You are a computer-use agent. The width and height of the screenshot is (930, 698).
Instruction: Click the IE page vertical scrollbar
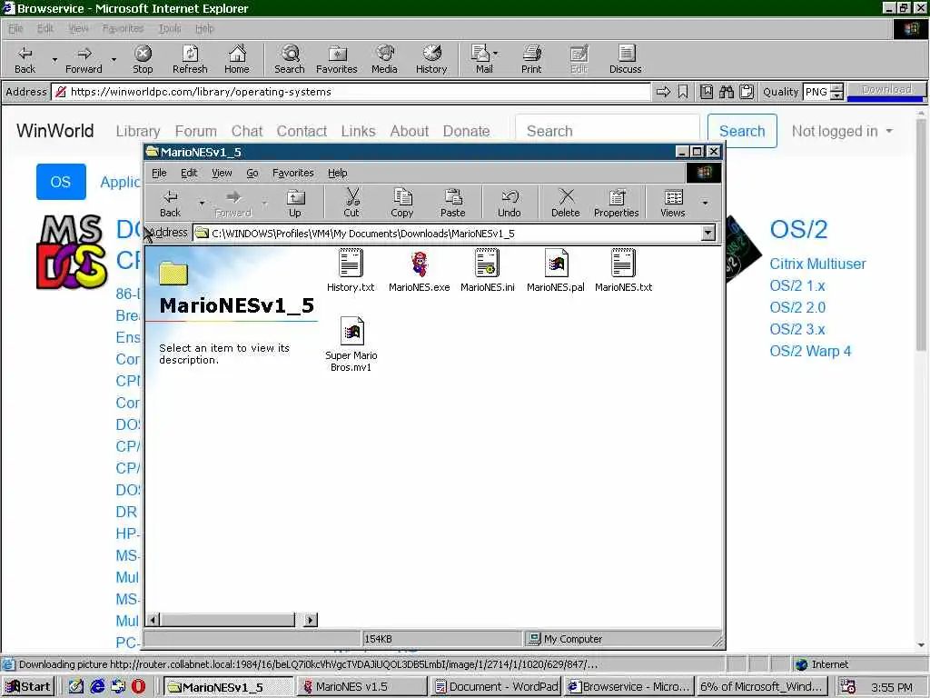click(921, 234)
